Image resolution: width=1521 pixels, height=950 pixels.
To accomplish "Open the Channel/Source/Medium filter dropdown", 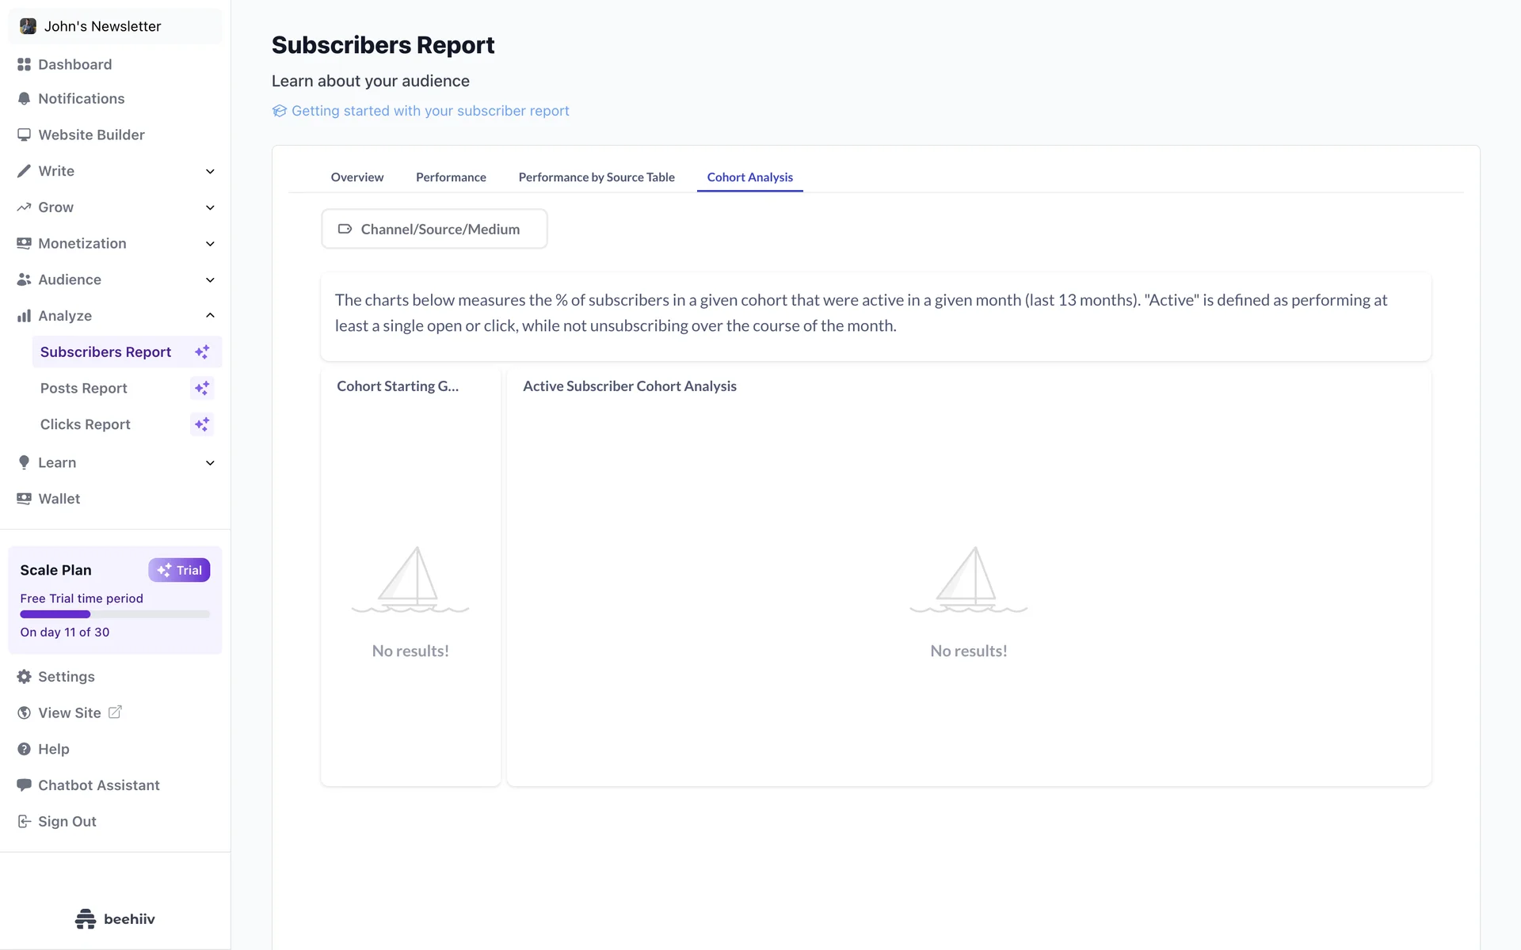I will [434, 229].
